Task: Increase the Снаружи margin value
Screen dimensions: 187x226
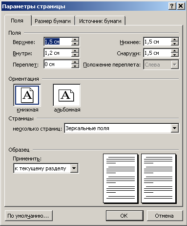Action: 175,51
